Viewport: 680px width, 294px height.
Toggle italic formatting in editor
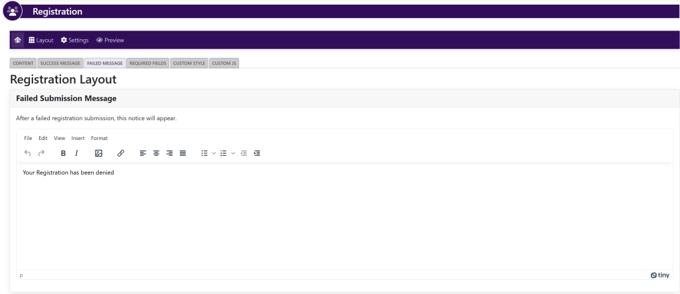[76, 153]
